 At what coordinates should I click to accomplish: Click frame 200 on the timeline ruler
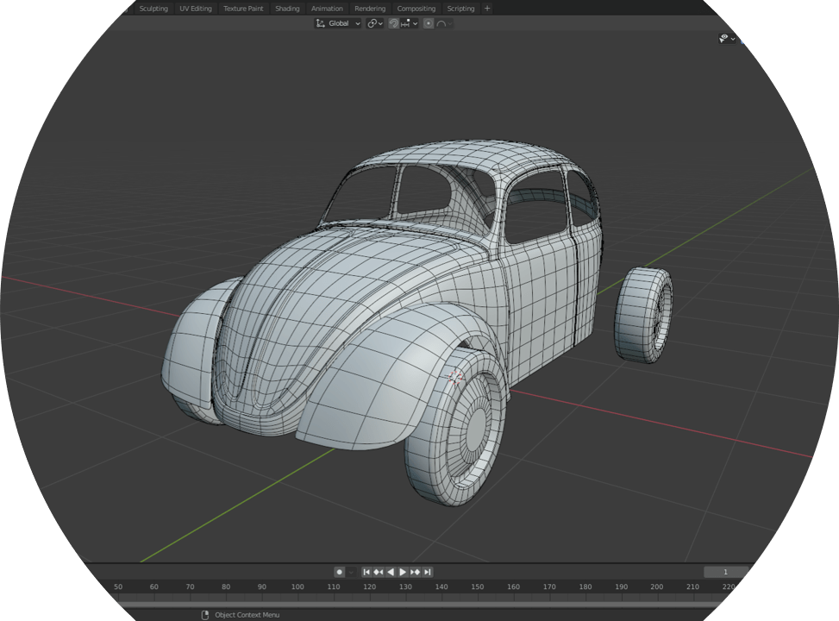[656, 586]
